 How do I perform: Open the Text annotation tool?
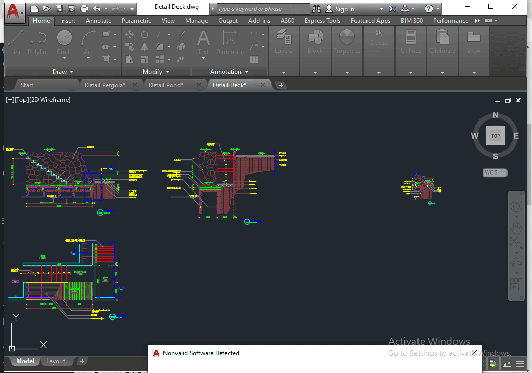(x=204, y=42)
